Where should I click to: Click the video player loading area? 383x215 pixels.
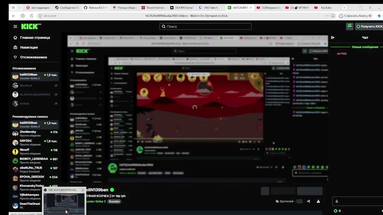point(195,107)
